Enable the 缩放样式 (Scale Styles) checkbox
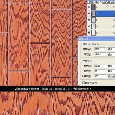 (x=84, y=83)
